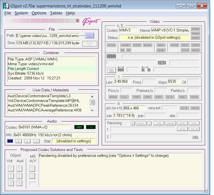Open the Options menu
The height and width of the screenshot is (195, 214).
click(39, 13)
